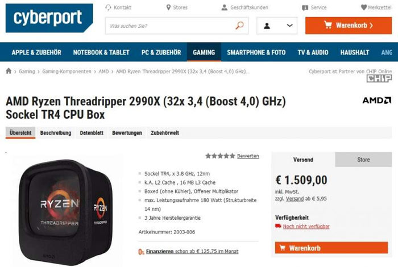Click the Bewerten rating link
Image resolution: width=398 pixels, height=267 pixels.
[248, 156]
